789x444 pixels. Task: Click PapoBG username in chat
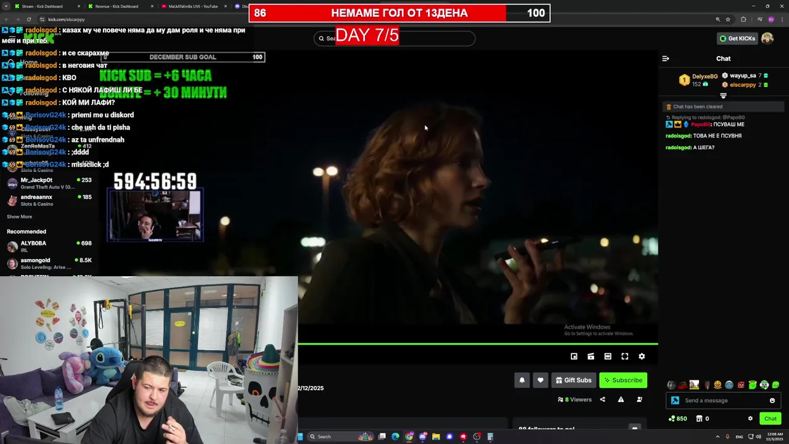[700, 125]
